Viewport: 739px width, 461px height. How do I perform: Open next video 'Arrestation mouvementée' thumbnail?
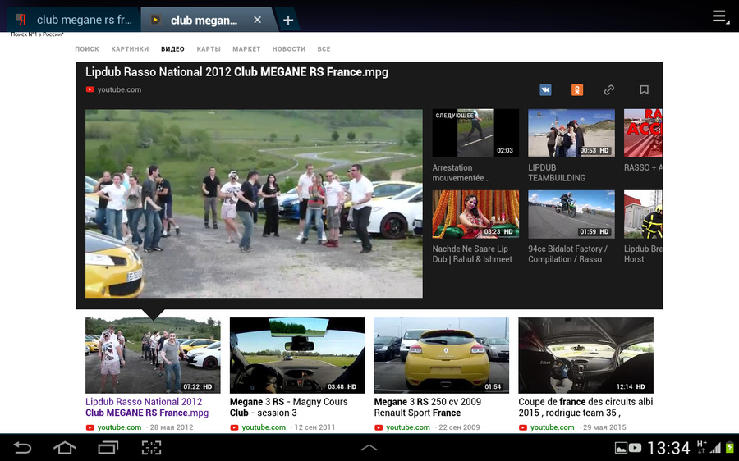tap(475, 133)
